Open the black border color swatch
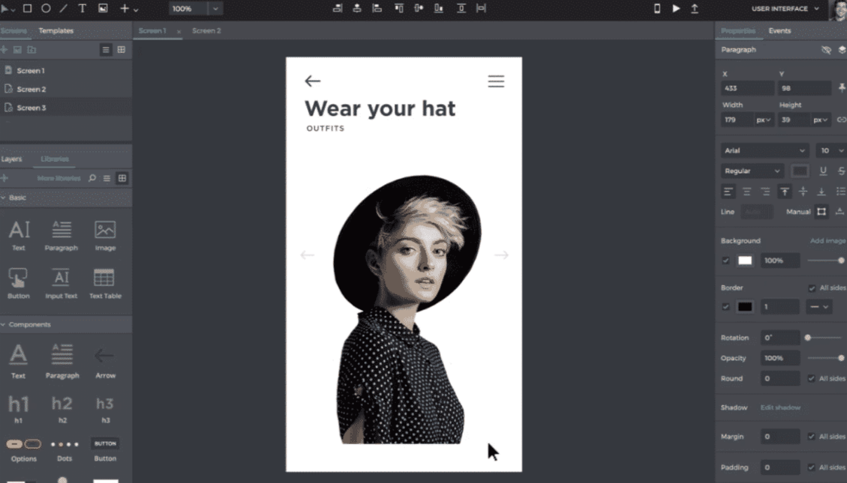The image size is (847, 483). (745, 307)
